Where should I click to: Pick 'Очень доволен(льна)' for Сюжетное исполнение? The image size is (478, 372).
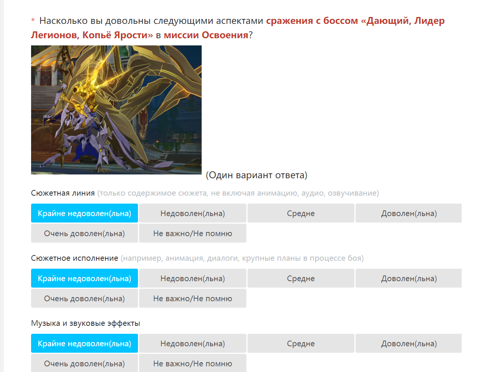click(85, 298)
